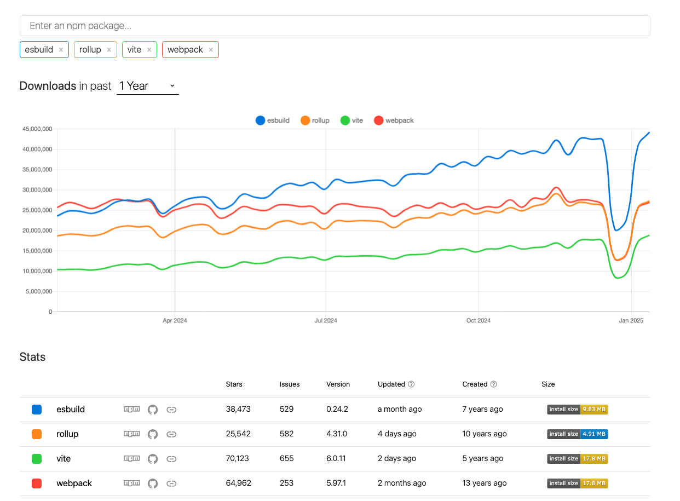Image resolution: width=680 pixels, height=501 pixels.
Task: Toggle esbuild series in chart legend
Action: click(273, 120)
